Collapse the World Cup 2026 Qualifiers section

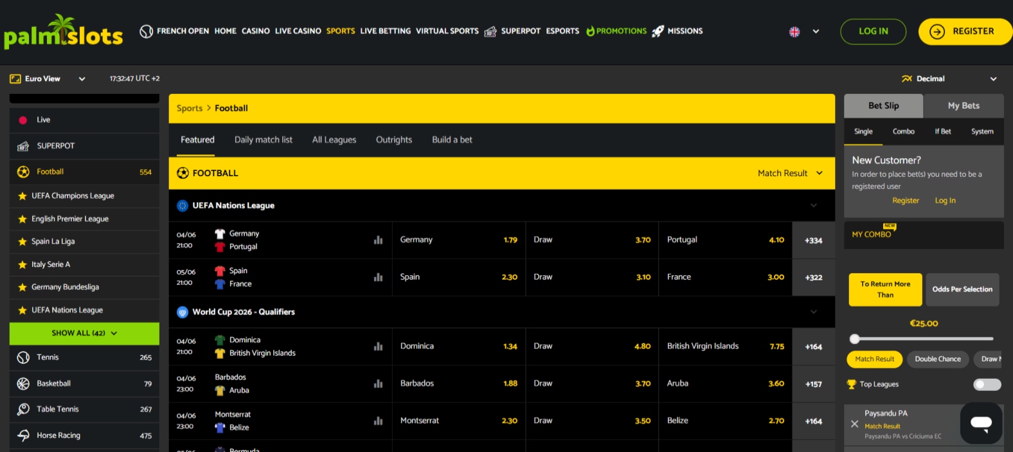tap(814, 312)
